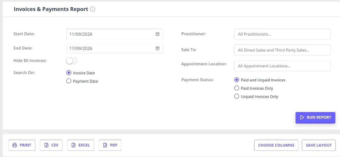Click the Start Date field showing 11/09/2026
Viewport: 340px width, 157px height.
click(114, 34)
